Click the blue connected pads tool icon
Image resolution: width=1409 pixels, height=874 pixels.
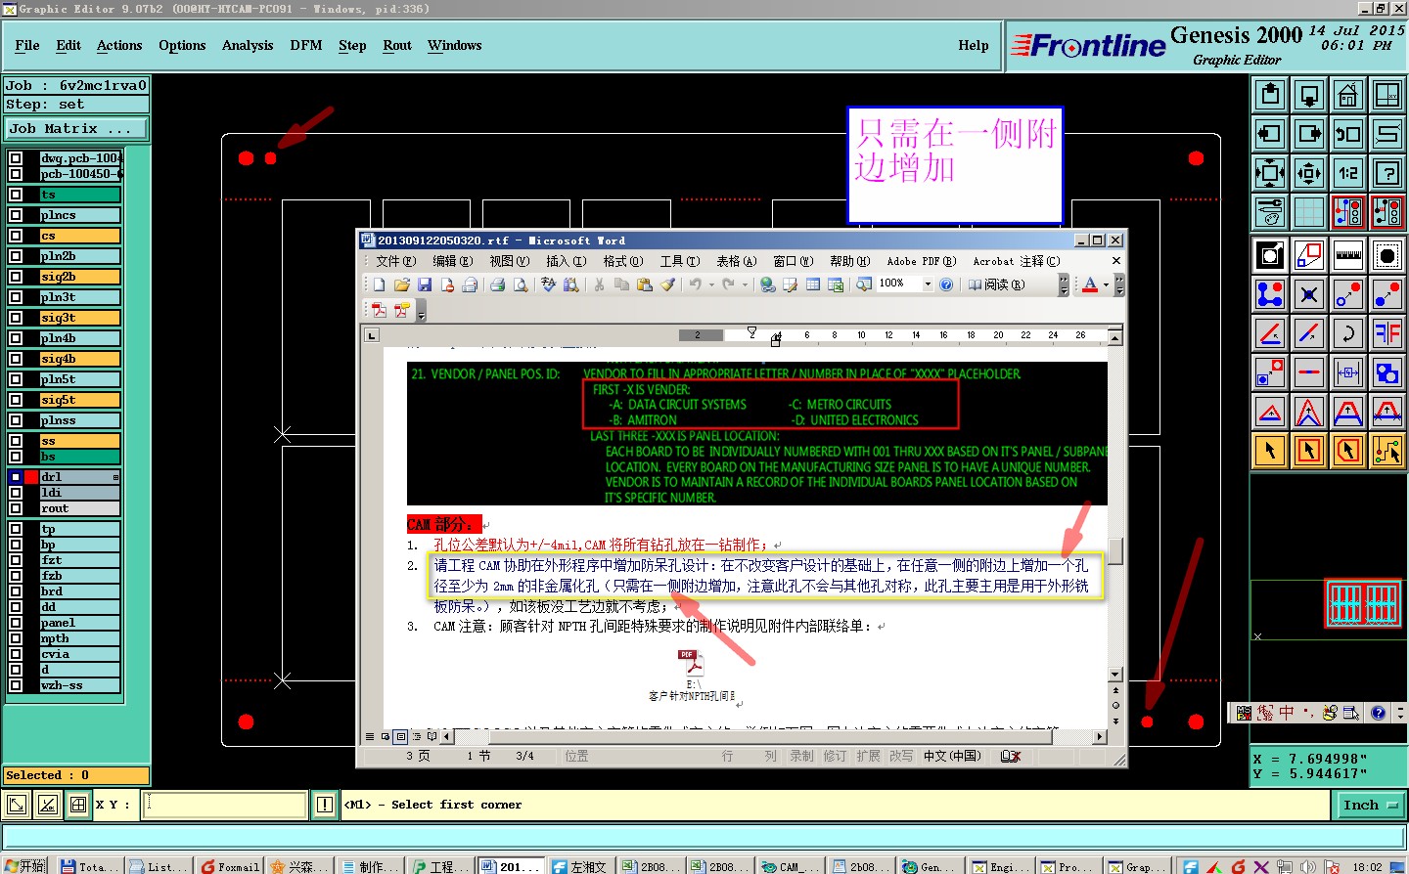[x=1270, y=294]
